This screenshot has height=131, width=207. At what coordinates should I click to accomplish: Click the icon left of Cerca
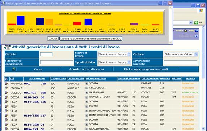pyautogui.click(x=14, y=69)
